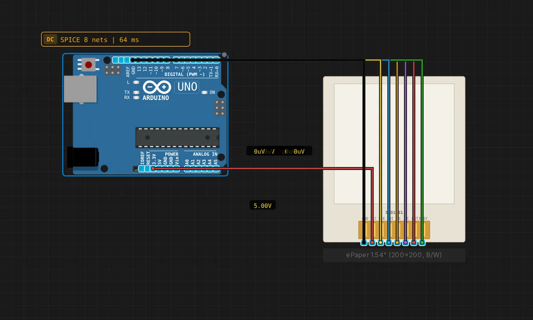Click the red reset button on Arduino
The image size is (533, 320).
point(89,64)
